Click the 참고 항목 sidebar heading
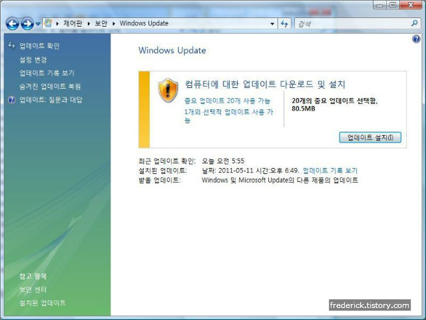The image size is (426, 320). [33, 276]
